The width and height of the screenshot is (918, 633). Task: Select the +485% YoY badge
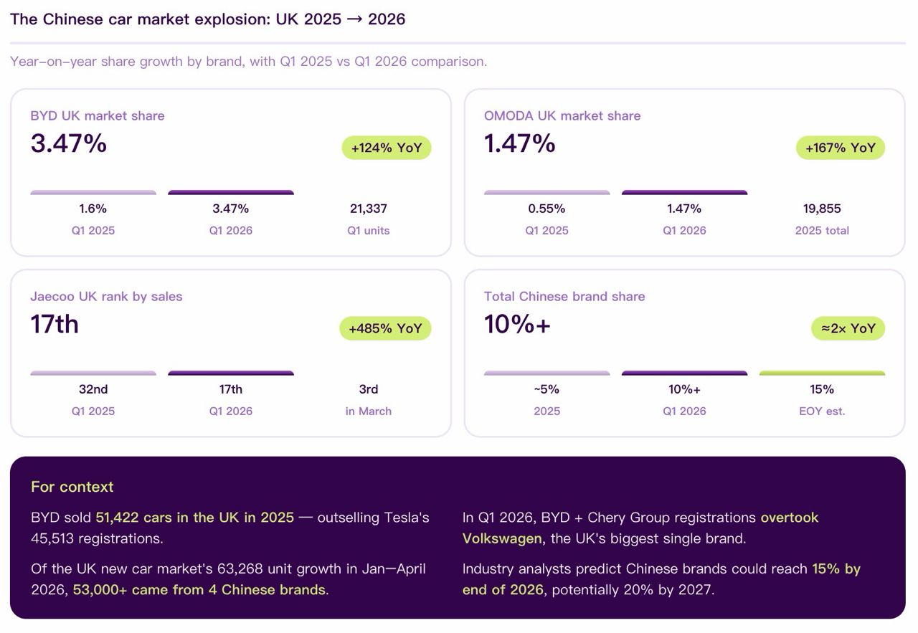(x=385, y=329)
